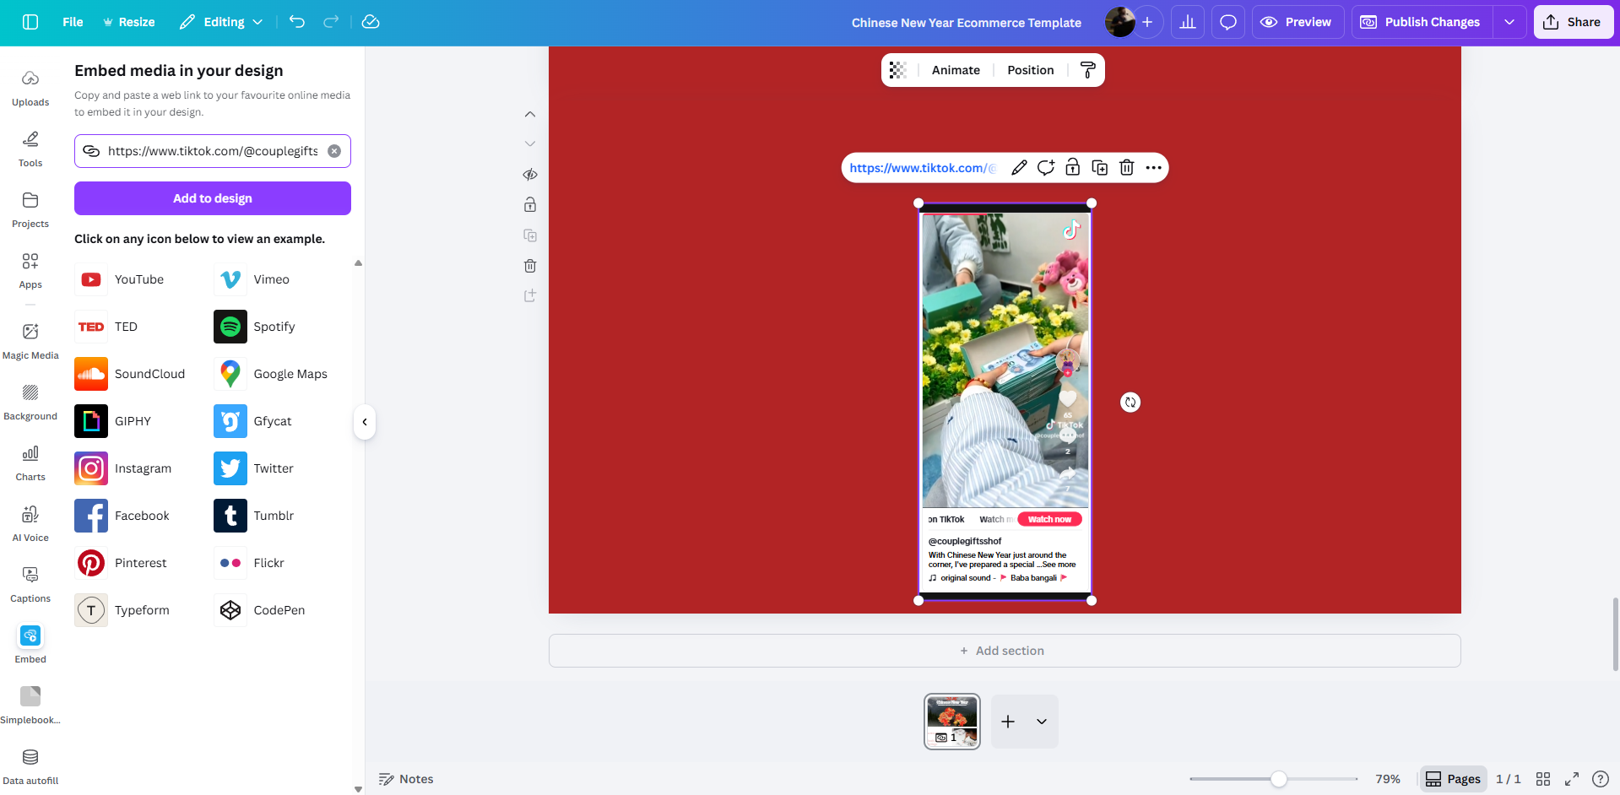Collapse the embed side panel

[x=364, y=421]
